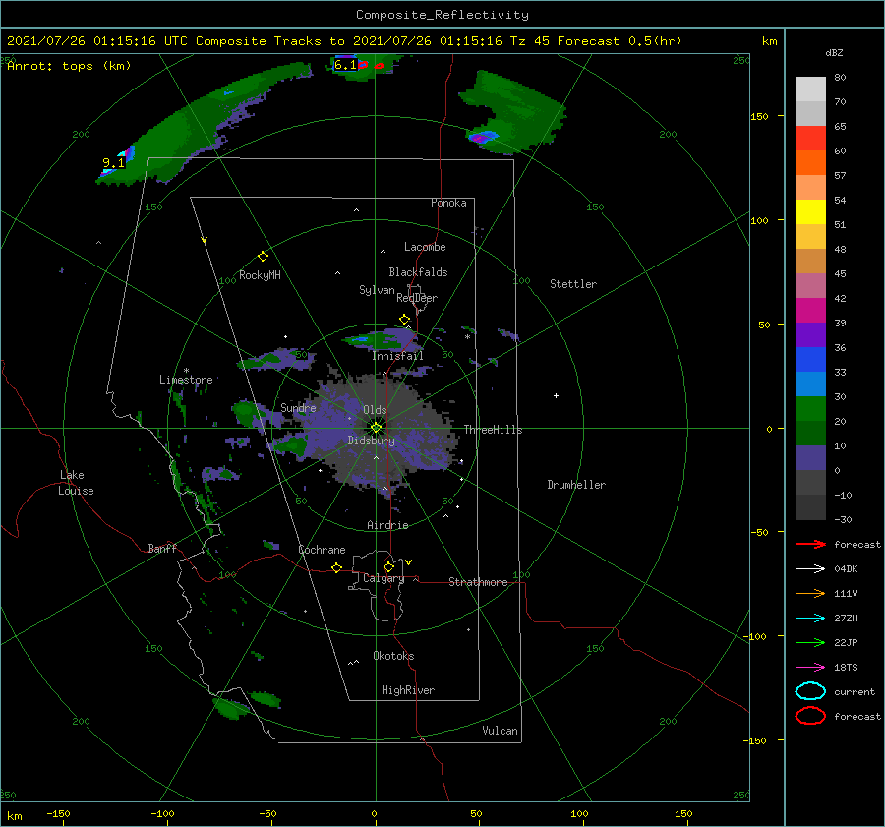Click the pink 42-45 dBZ color swatch
Viewport: 885px width, 827px height.
click(x=810, y=286)
